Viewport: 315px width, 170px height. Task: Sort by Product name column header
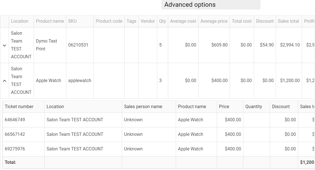point(50,21)
